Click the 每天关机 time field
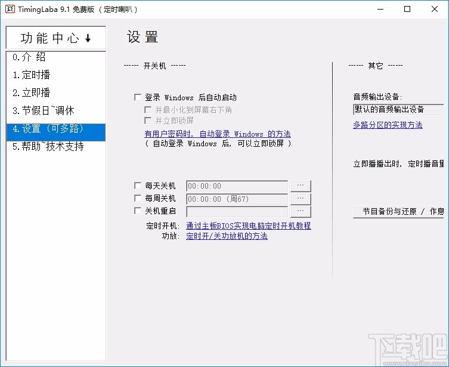Image resolution: width=449 pixels, height=367 pixels. tap(237, 186)
